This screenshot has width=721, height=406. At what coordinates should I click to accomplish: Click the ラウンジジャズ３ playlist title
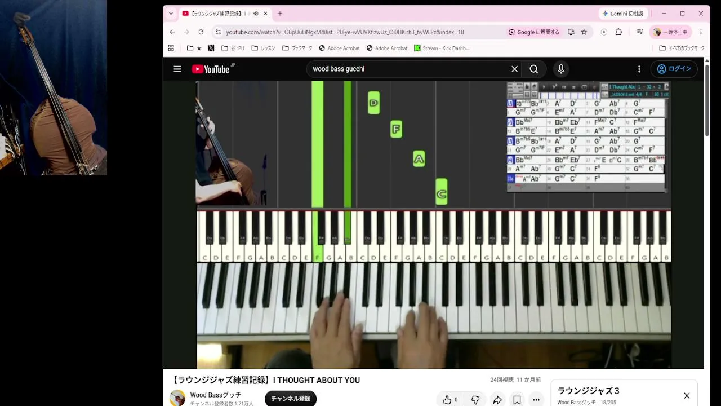tap(589, 391)
